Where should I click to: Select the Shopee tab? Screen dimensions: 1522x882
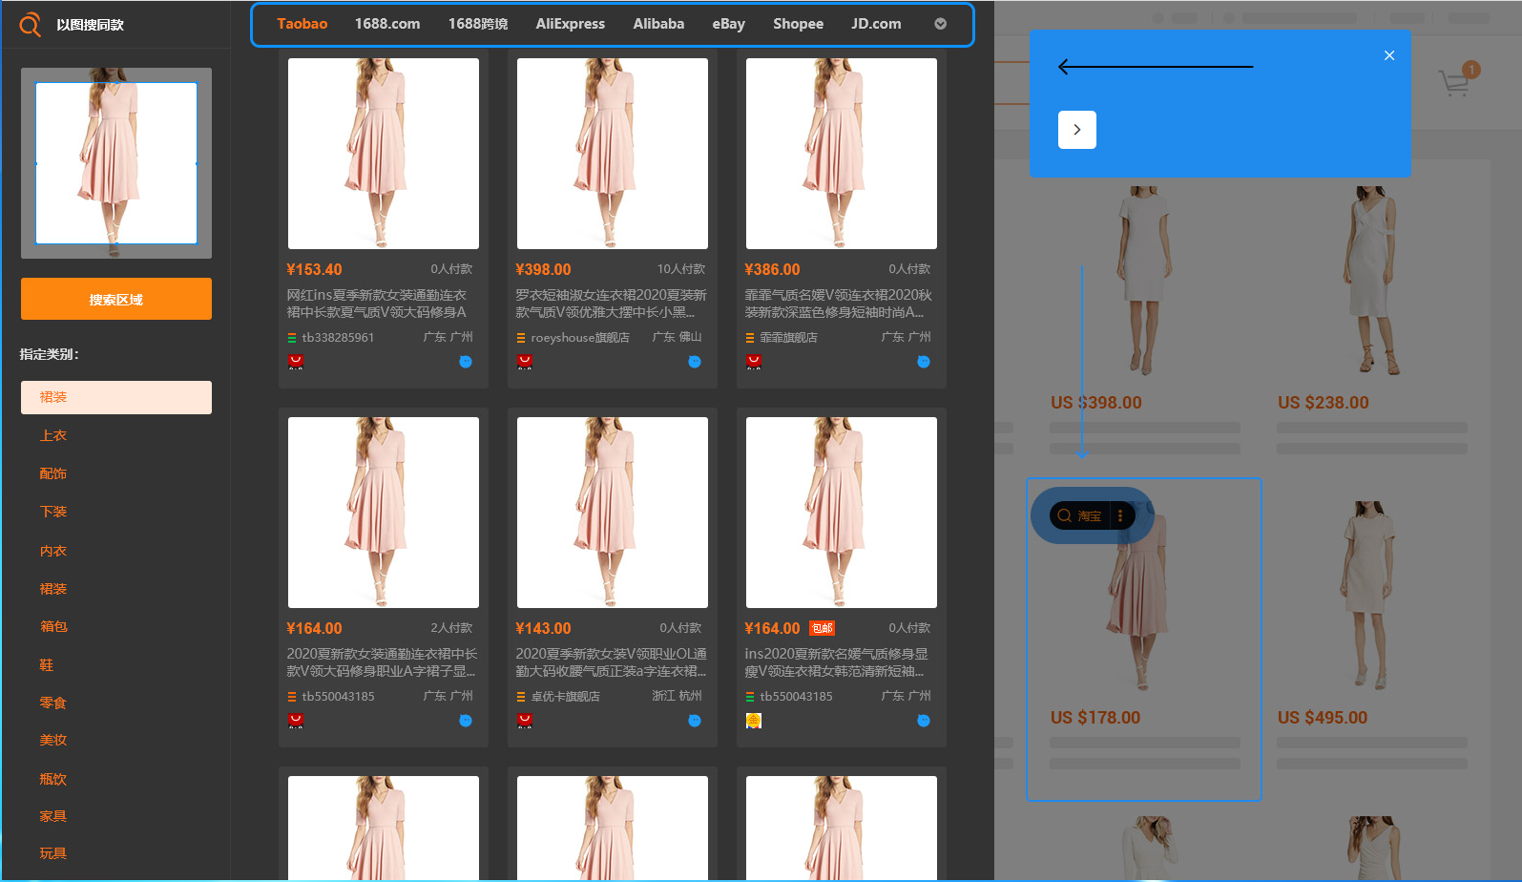point(798,24)
